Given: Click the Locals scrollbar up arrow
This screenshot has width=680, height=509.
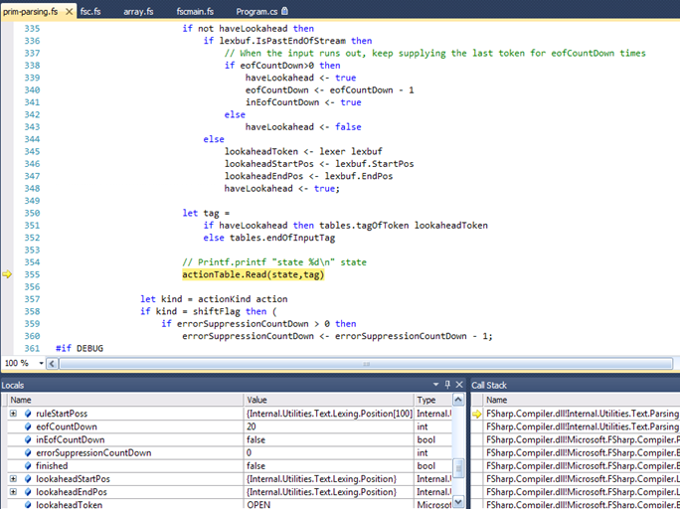Looking at the screenshot, I should coord(458,400).
